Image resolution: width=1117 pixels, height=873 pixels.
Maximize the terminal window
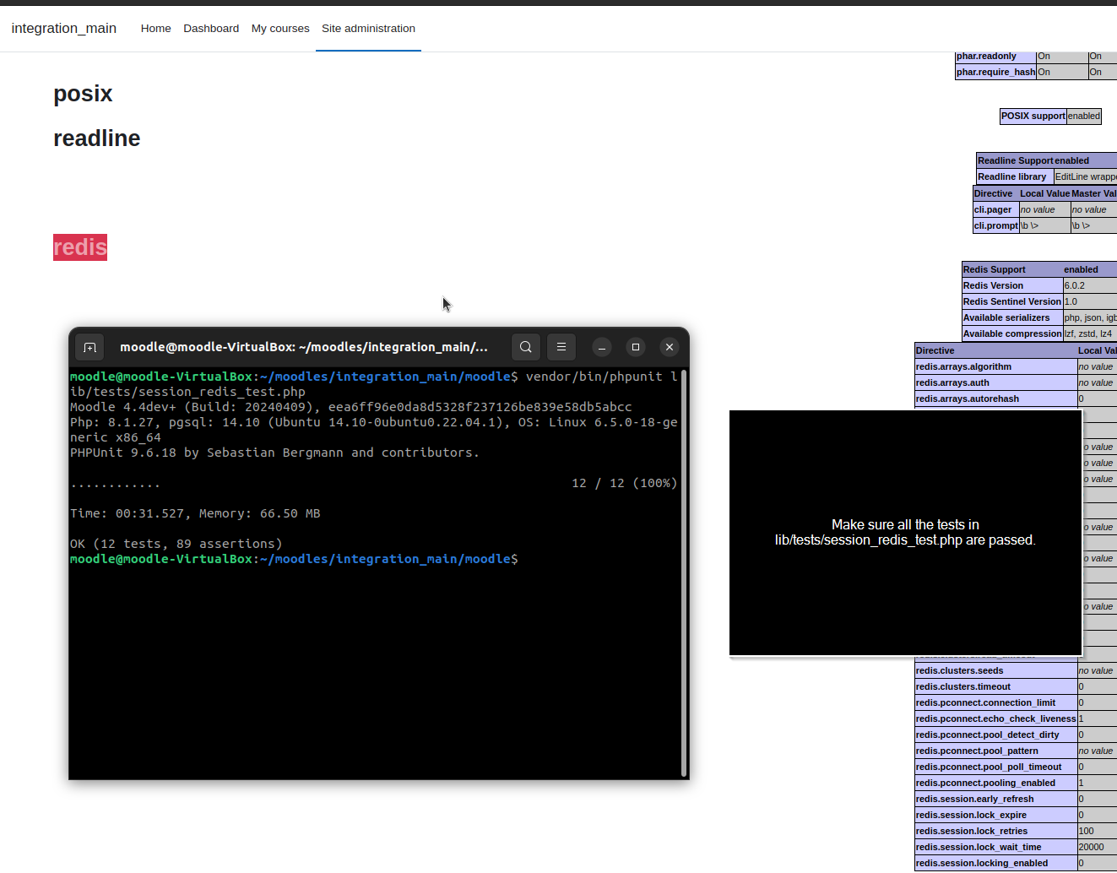tap(636, 347)
